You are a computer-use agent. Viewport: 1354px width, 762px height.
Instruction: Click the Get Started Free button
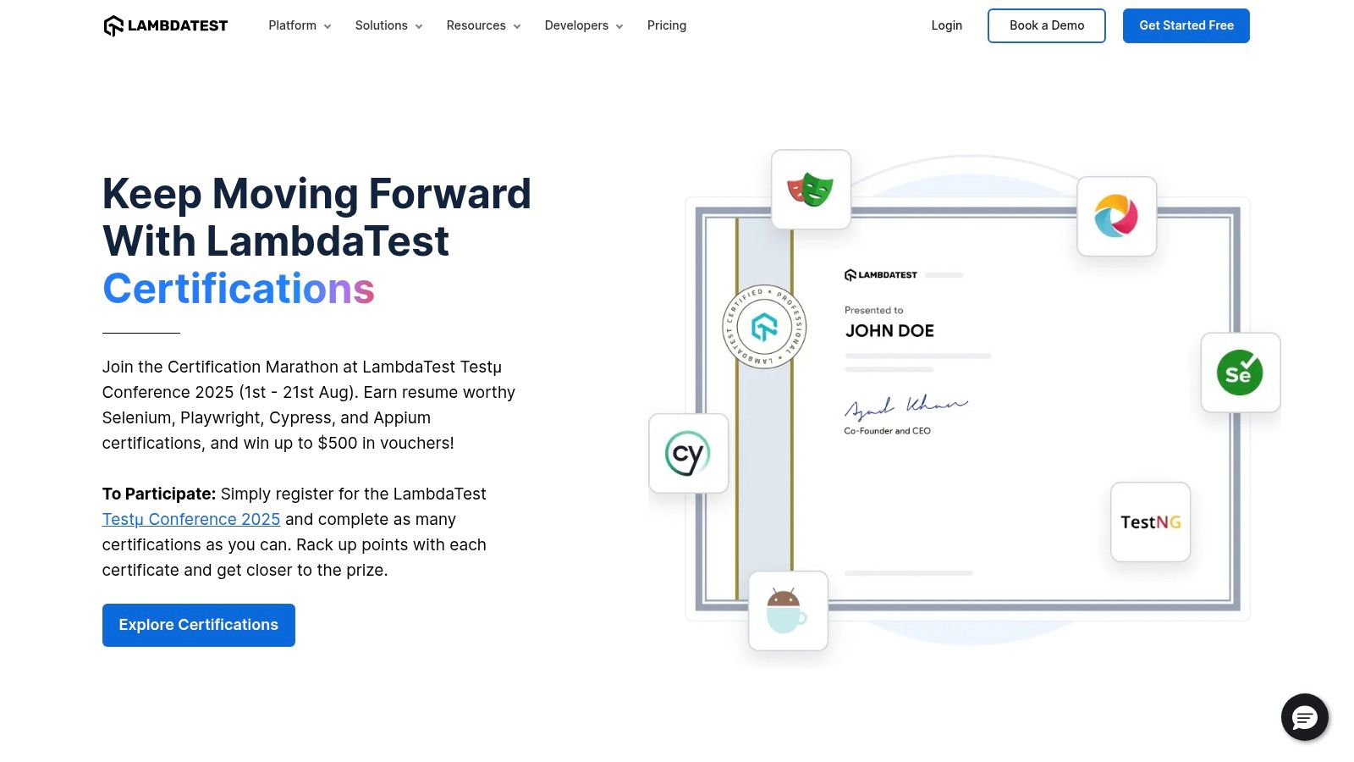click(1186, 25)
